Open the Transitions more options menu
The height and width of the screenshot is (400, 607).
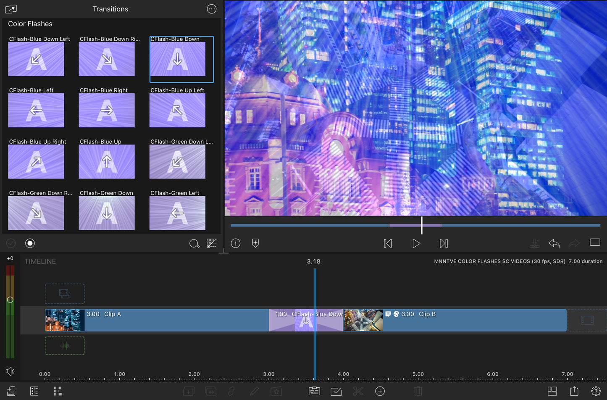(212, 9)
